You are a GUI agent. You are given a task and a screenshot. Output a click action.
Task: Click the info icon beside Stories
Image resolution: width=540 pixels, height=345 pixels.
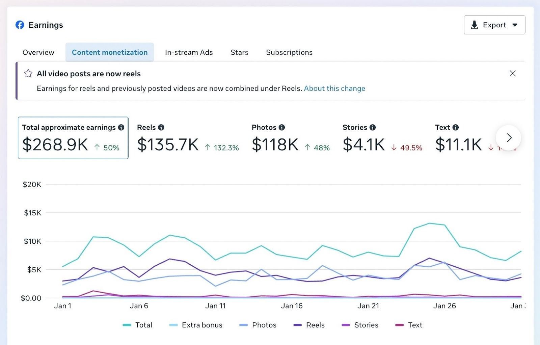click(373, 127)
